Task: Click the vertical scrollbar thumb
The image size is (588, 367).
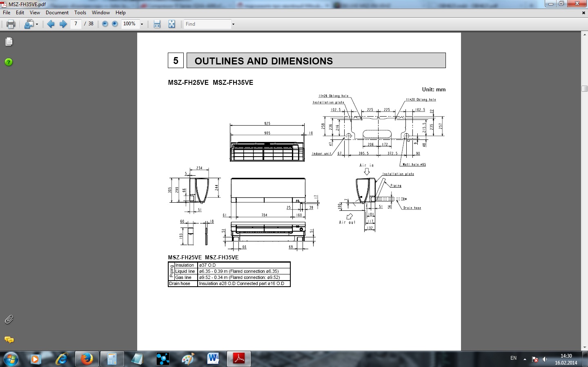Action: pos(584,88)
